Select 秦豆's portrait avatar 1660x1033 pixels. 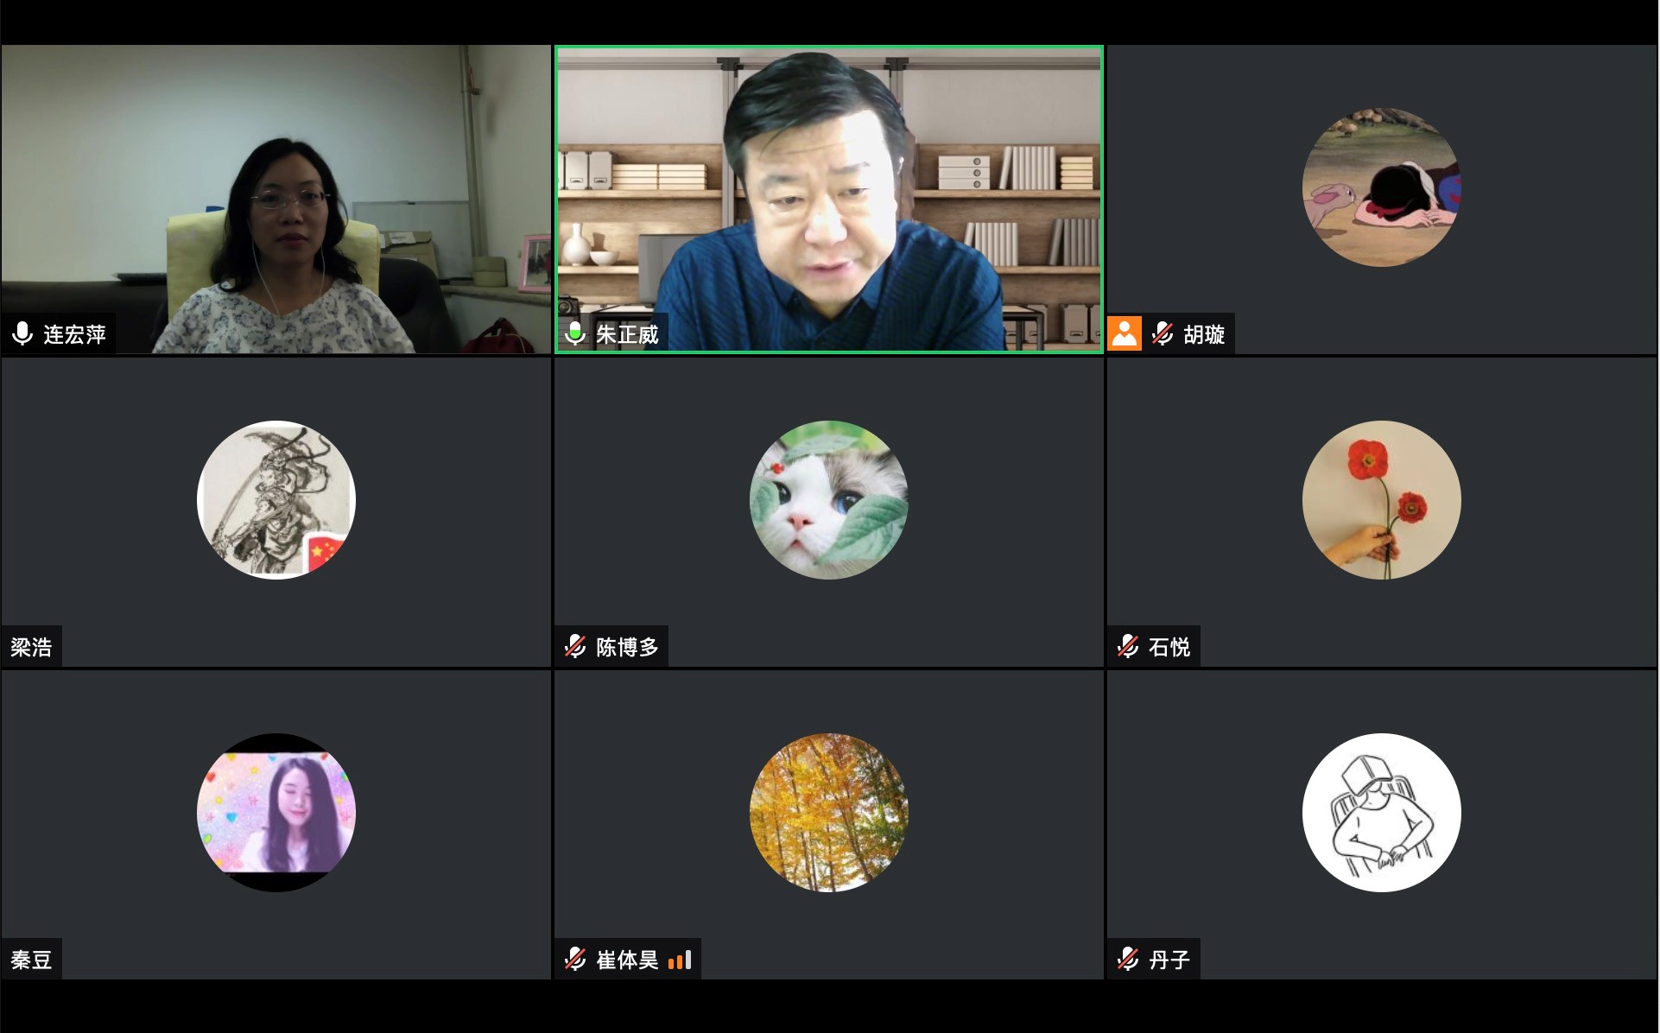point(276,813)
